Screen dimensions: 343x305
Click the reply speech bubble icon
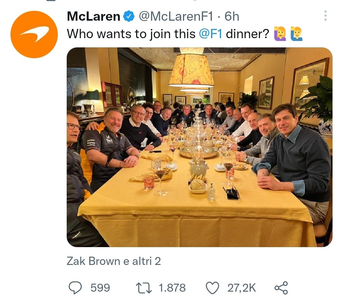[x=75, y=288]
